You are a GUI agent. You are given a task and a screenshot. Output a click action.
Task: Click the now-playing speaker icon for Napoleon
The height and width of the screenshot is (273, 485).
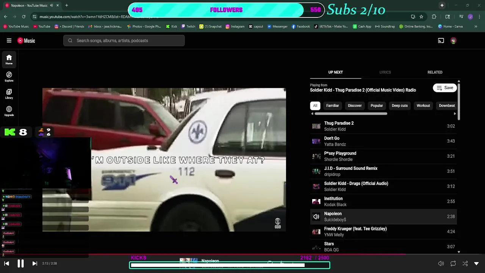point(316,217)
